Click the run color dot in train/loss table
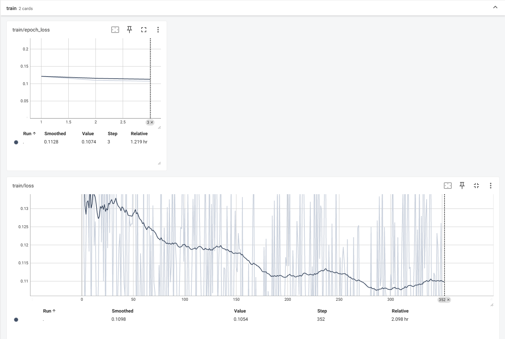Viewport: 505px width, 339px height. point(16,320)
